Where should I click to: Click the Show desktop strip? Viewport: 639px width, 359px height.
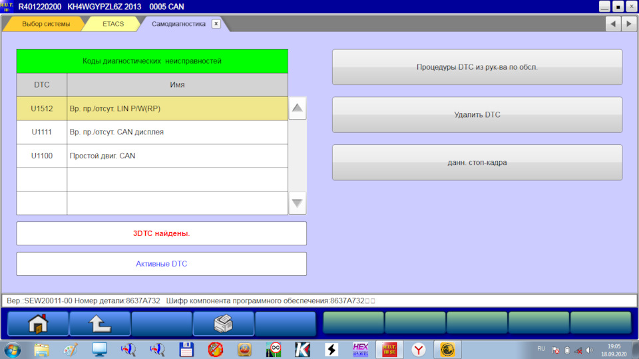coord(636,350)
